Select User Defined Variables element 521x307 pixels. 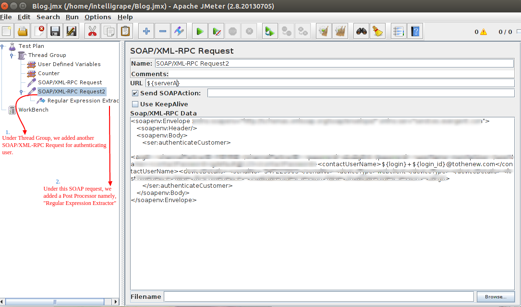(x=69, y=64)
